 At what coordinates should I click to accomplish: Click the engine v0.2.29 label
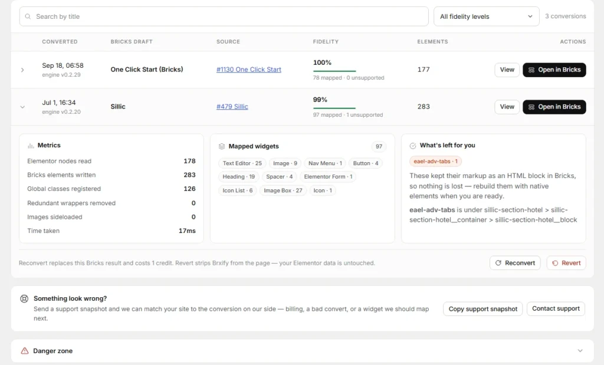tap(61, 75)
